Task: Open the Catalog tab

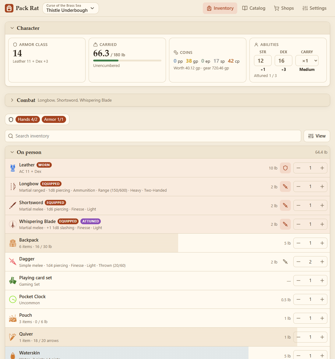Action: [254, 8]
